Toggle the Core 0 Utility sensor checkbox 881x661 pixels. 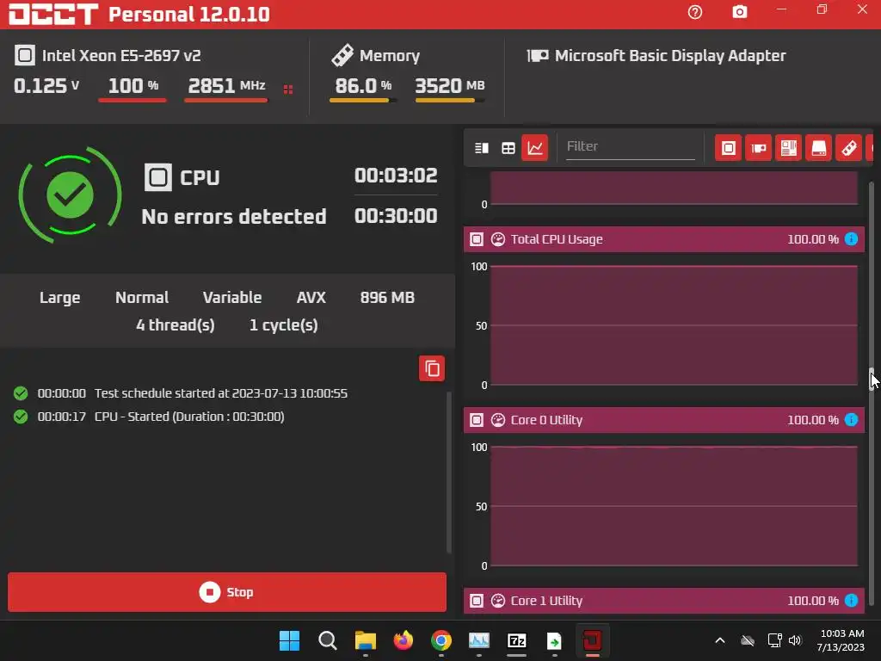coord(477,420)
